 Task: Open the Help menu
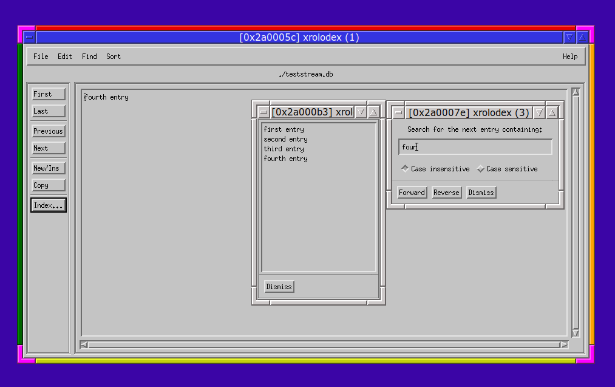(x=570, y=57)
